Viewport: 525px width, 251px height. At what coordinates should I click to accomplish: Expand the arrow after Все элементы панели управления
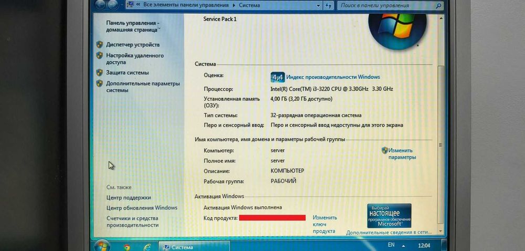(x=234, y=5)
